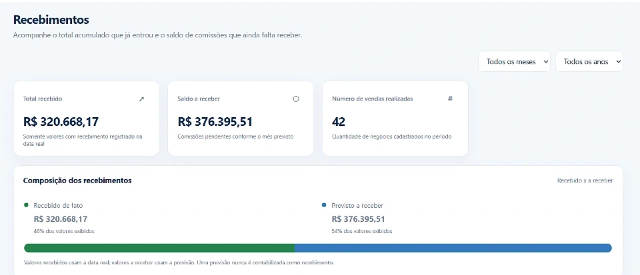Click "Quantidade de negócios cadastrados no período" text
640x275 pixels.
[392, 137]
